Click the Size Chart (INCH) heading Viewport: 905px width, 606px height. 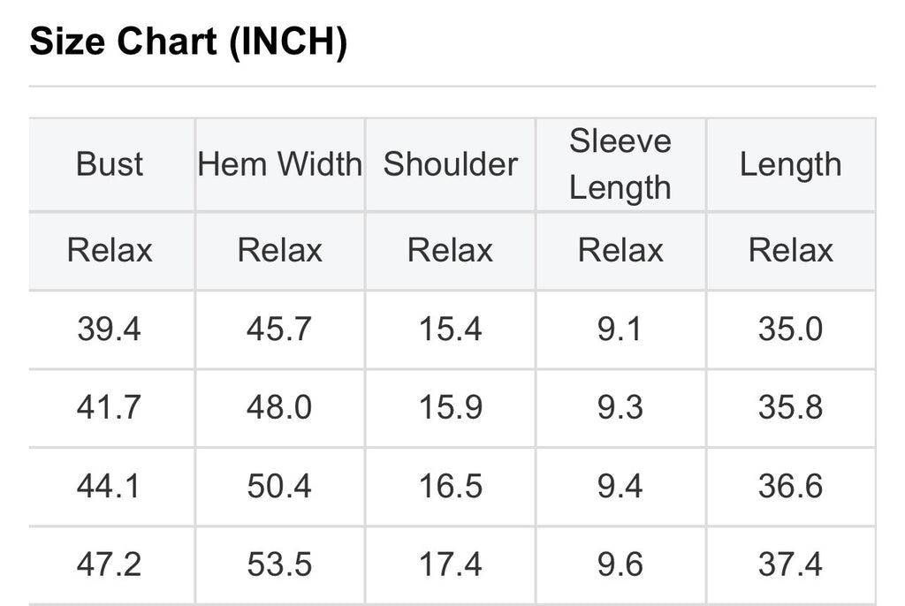188,42
